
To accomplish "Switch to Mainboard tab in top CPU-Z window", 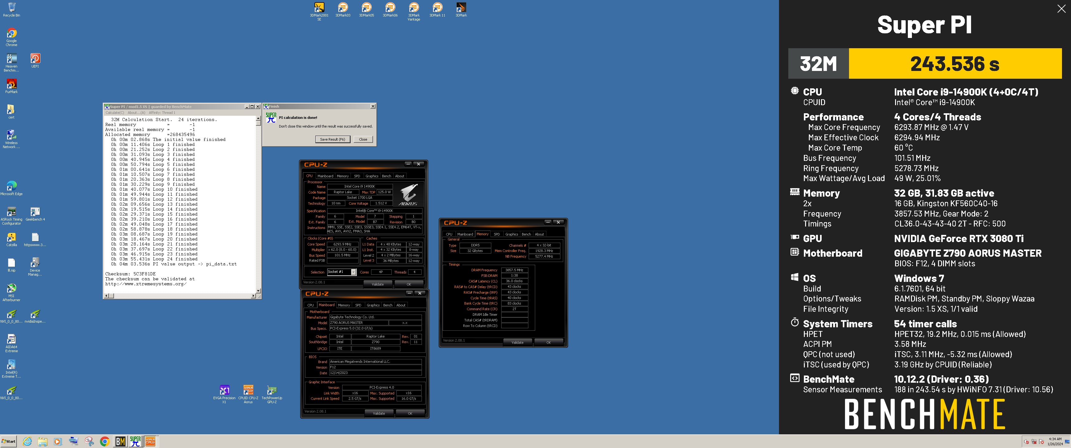I will click(325, 176).
